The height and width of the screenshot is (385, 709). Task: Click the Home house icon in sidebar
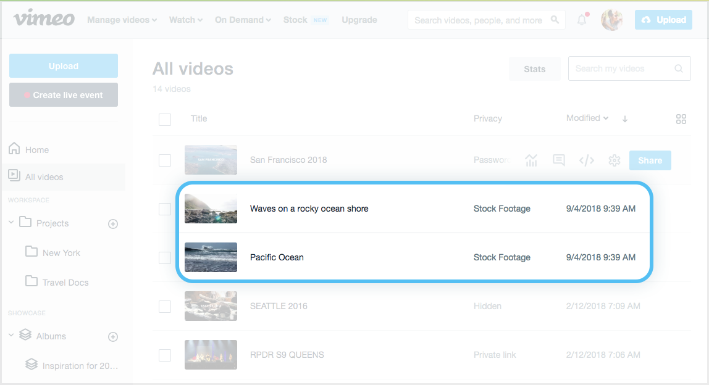click(14, 148)
